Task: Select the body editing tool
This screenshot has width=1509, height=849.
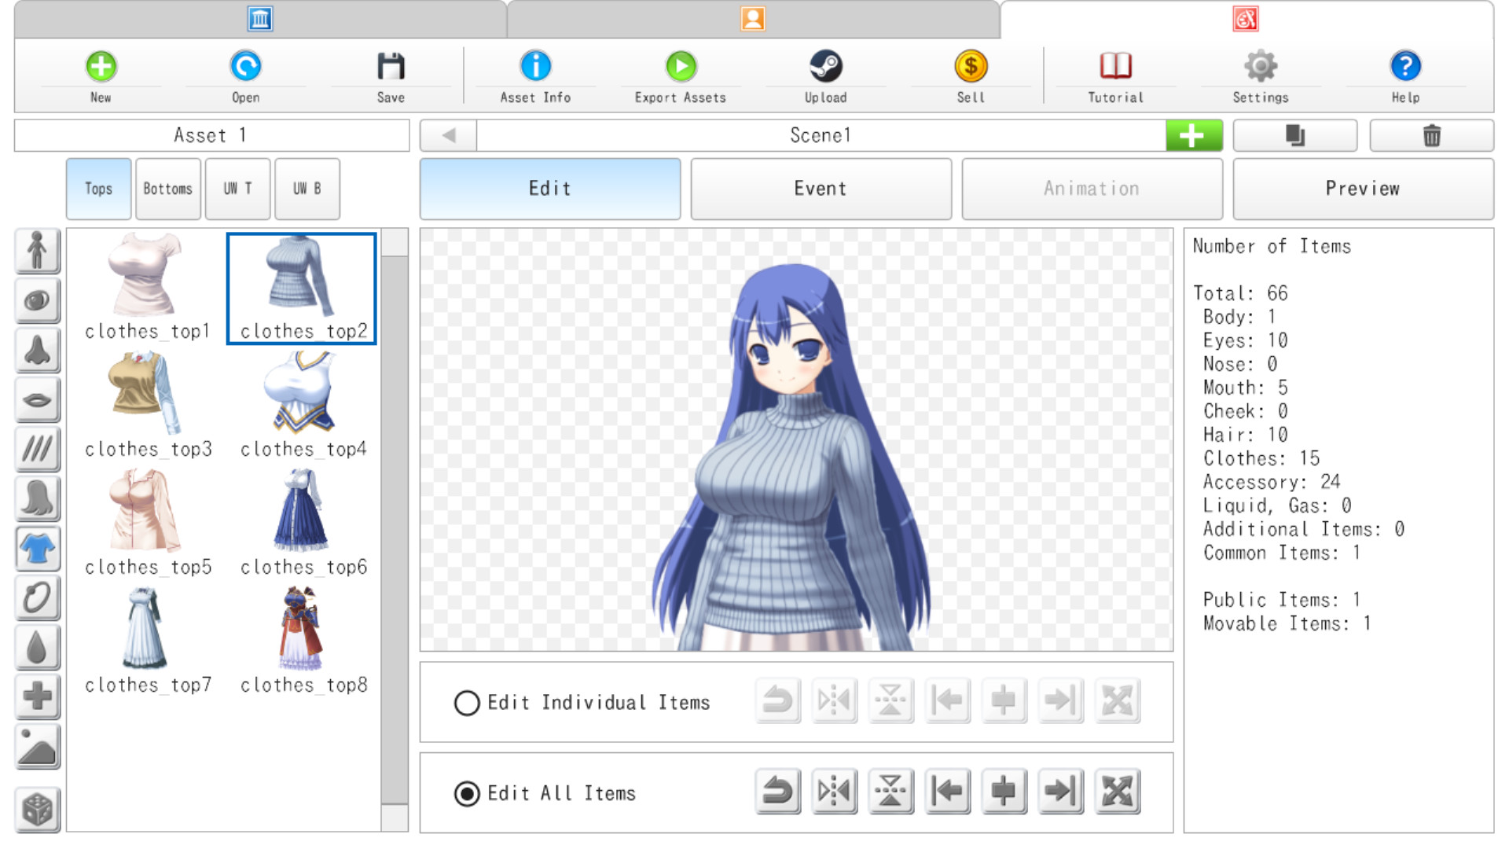Action: click(x=37, y=251)
